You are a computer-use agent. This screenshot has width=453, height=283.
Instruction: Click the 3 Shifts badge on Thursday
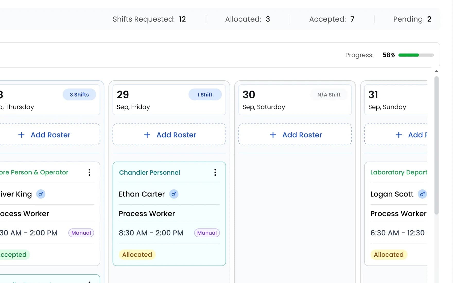[79, 94]
